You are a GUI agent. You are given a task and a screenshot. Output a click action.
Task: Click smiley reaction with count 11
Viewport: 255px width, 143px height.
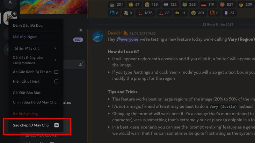point(180,13)
